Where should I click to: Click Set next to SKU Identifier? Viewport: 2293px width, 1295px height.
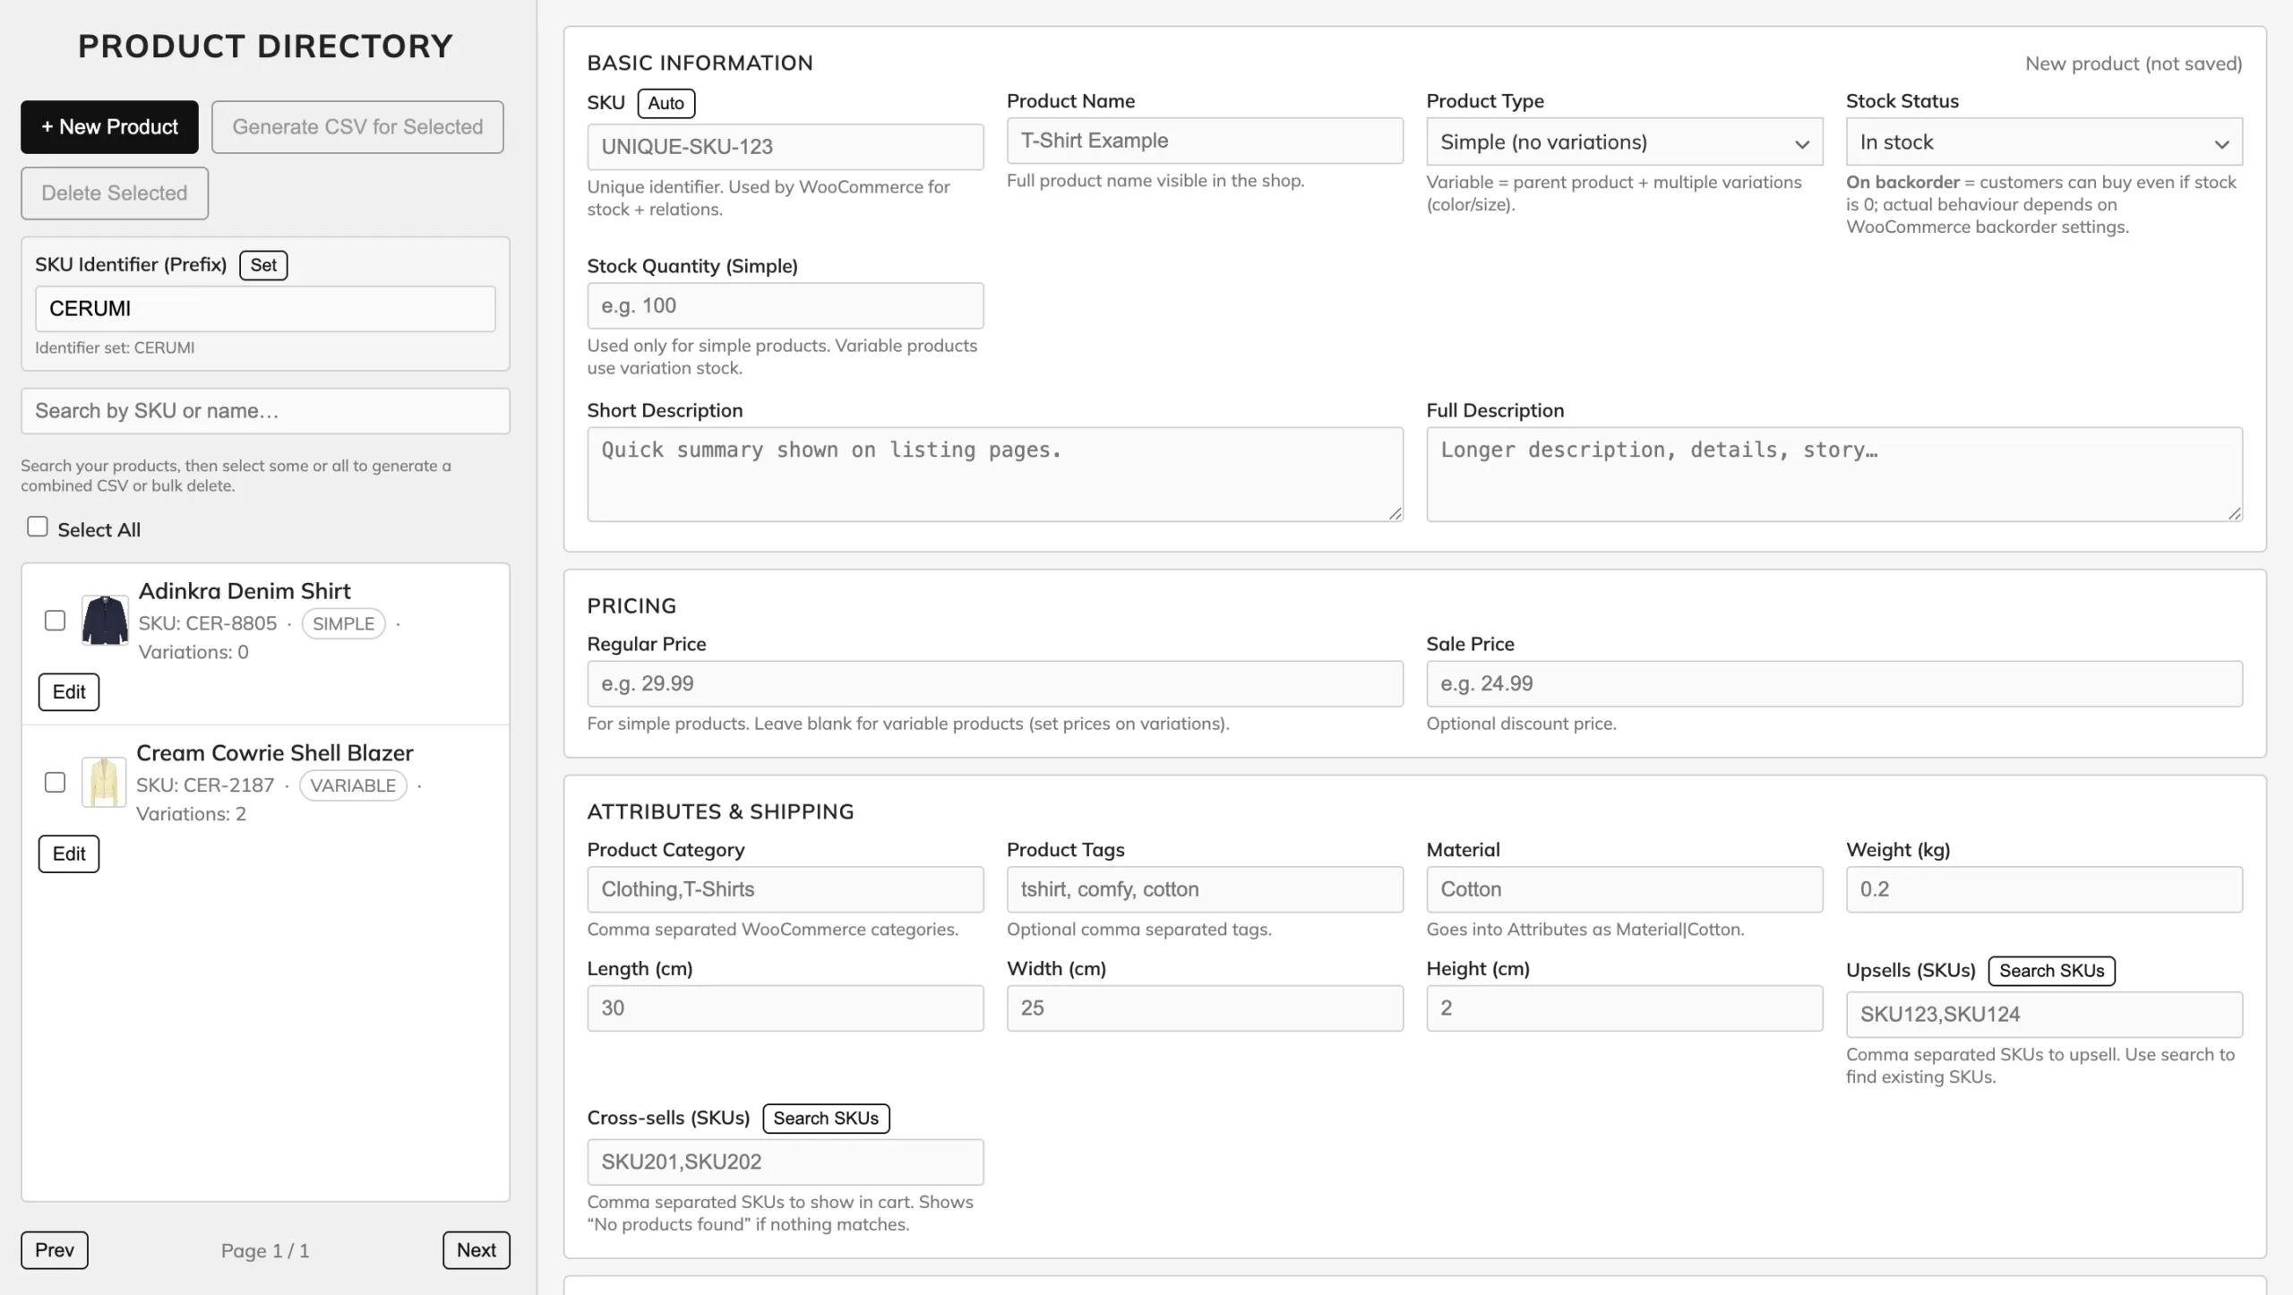tap(263, 265)
